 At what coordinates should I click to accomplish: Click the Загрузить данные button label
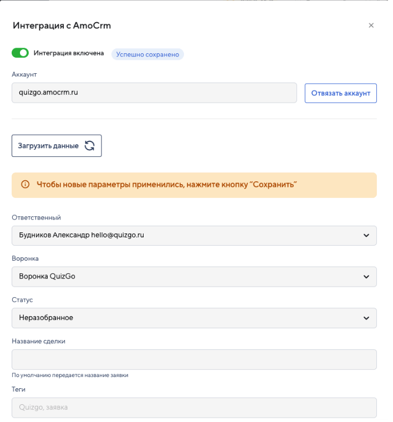point(48,146)
